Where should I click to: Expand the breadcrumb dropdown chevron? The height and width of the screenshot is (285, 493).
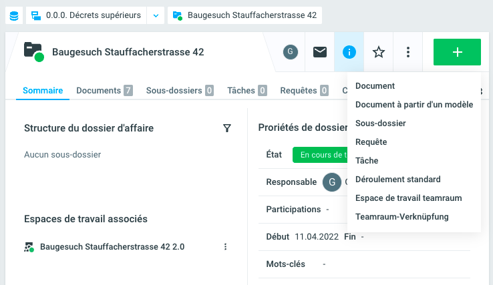(155, 15)
